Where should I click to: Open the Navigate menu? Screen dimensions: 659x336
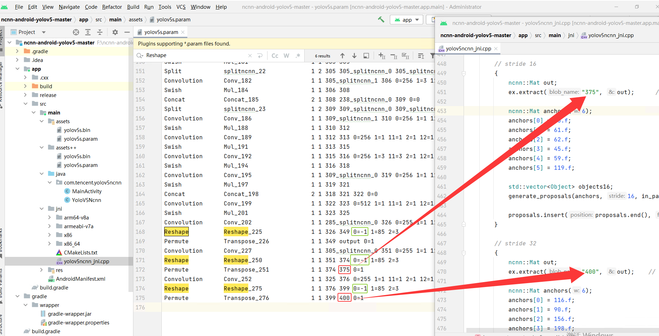coord(69,7)
